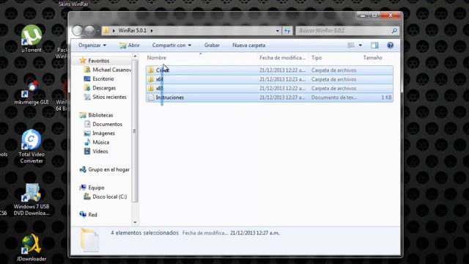This screenshot has height=264, width=469.
Task: Click the Forward navigation arrow in Explorer
Action: tap(89, 31)
